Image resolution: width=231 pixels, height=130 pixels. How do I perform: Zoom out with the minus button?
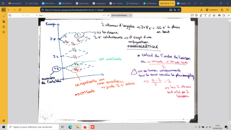point(104,15)
